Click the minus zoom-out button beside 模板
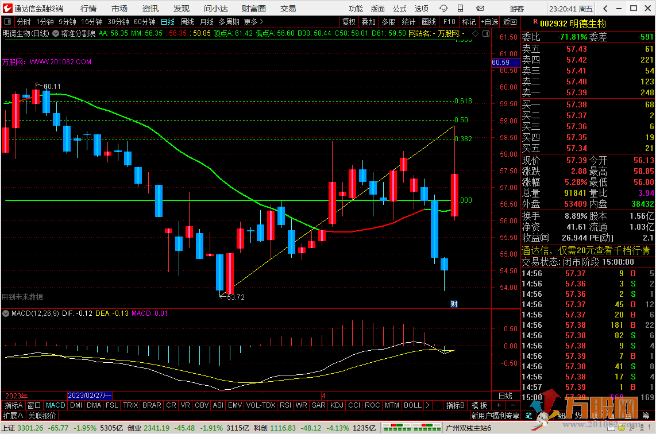This screenshot has width=656, height=434. coord(513,405)
